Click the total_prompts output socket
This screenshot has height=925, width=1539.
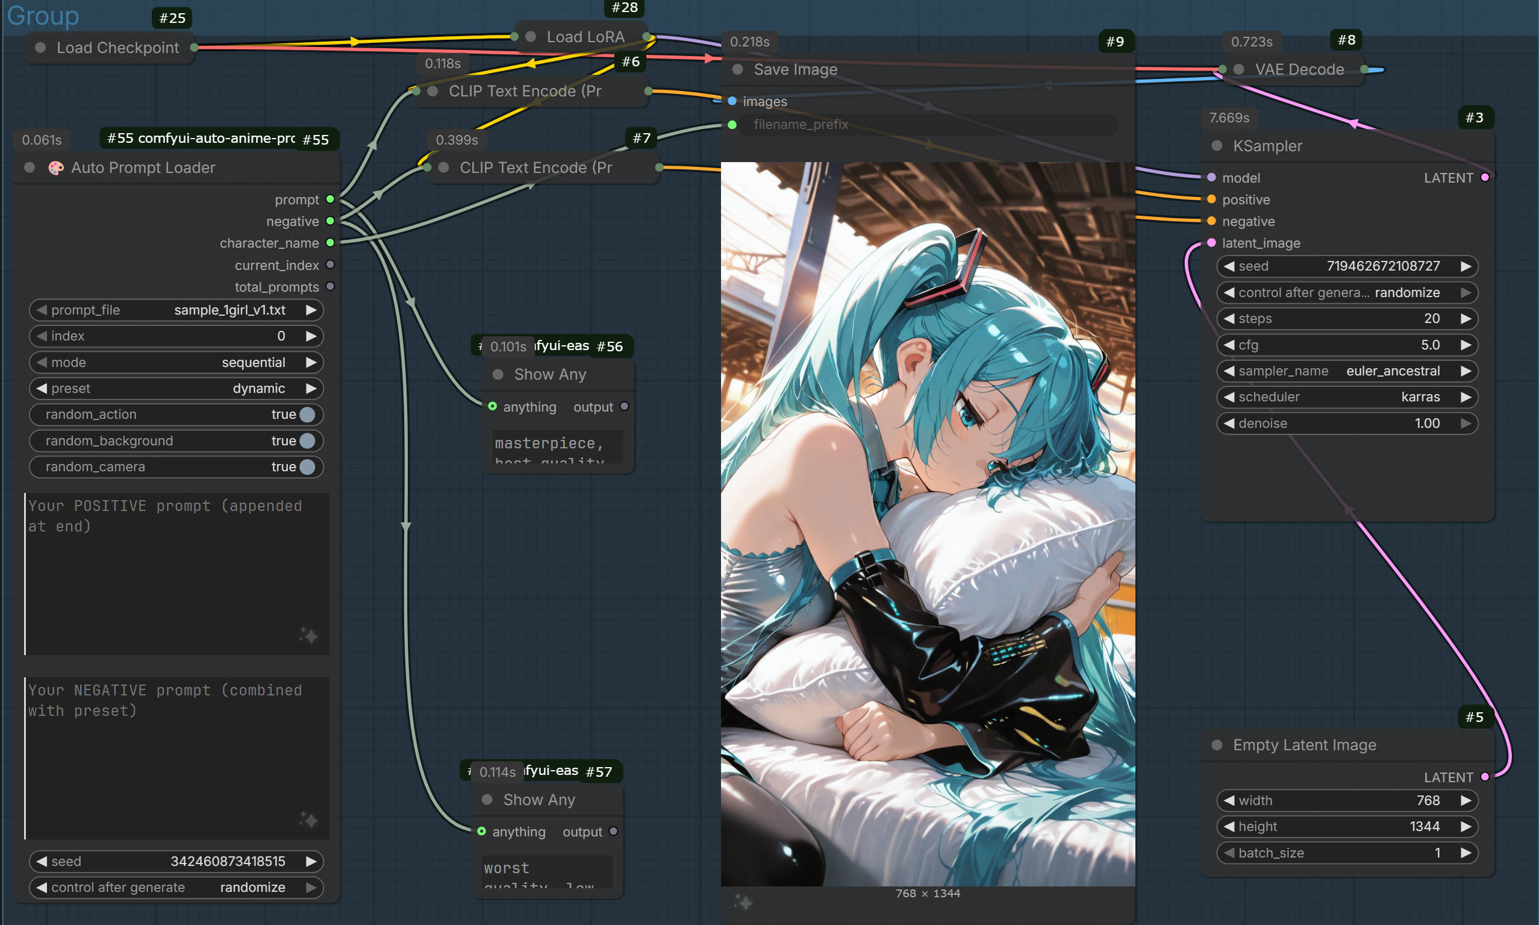pos(330,287)
